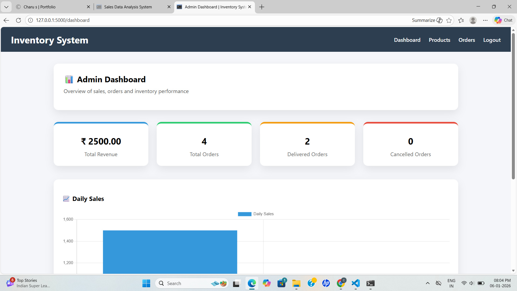Click the taskbar Search box
The height and width of the screenshot is (291, 517).
point(192,283)
